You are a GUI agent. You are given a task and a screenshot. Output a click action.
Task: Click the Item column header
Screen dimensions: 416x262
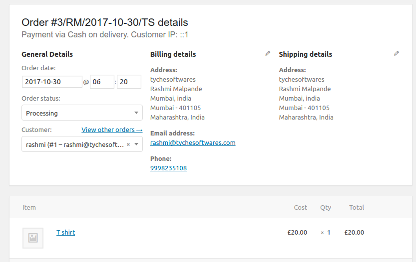(29, 208)
